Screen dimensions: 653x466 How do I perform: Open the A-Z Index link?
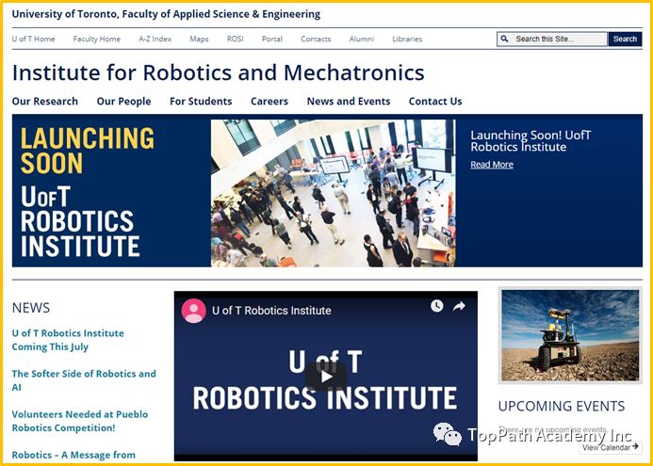155,40
